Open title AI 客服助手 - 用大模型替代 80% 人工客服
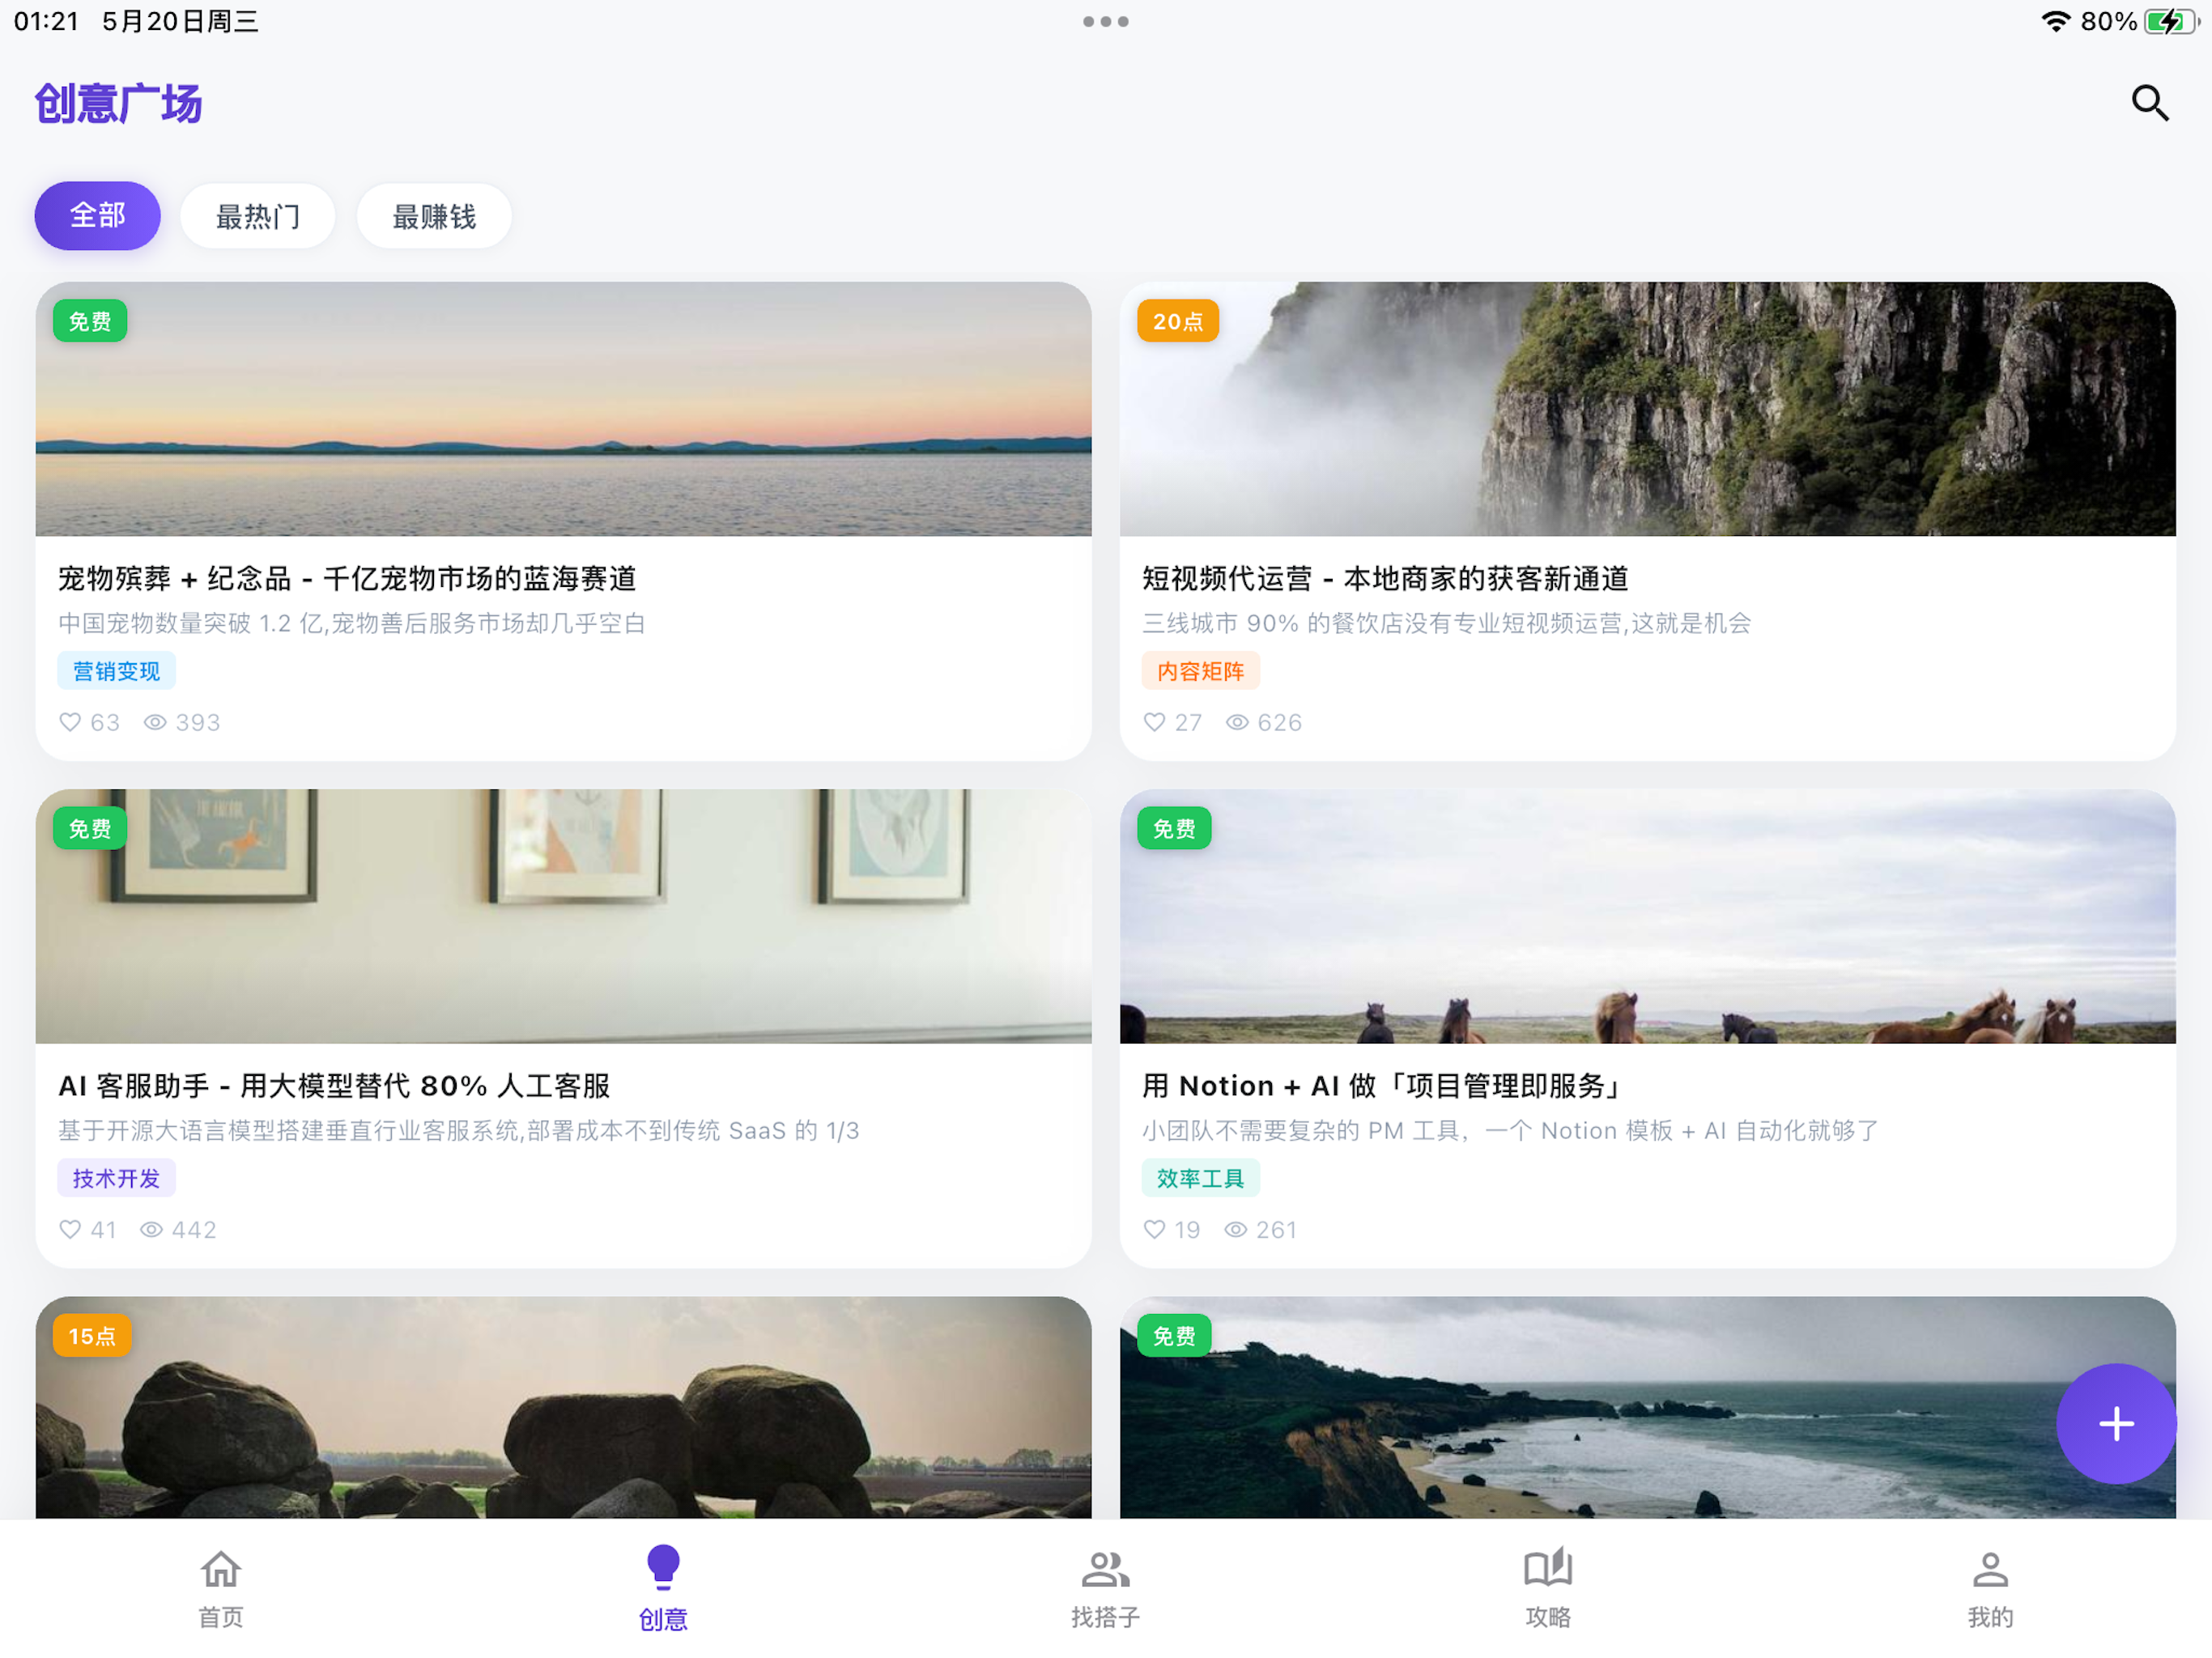Screen dimensions: 2212x1658 pos(334,1085)
